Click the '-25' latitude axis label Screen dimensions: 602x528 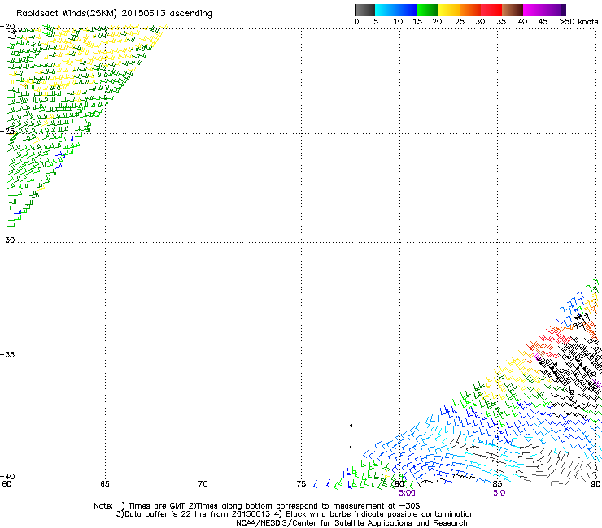coord(7,131)
